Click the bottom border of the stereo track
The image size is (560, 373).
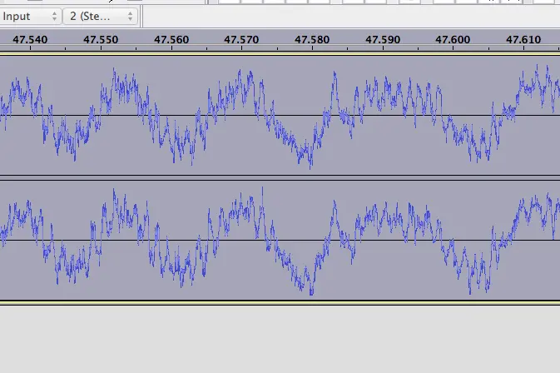pyautogui.click(x=280, y=301)
